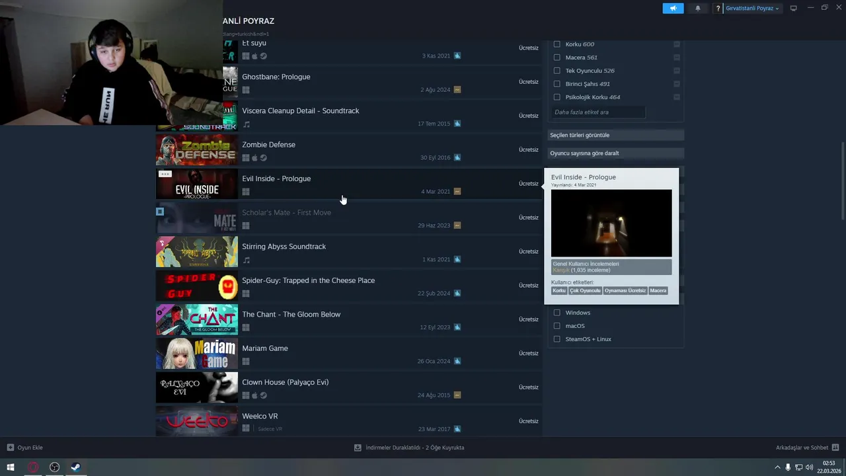Tick the SteamOS + Linux checkbox
Image resolution: width=846 pixels, height=476 pixels.
tap(557, 338)
